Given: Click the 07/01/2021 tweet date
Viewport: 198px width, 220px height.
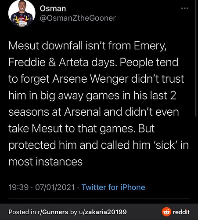Looking at the screenshot, I should tap(55, 187).
